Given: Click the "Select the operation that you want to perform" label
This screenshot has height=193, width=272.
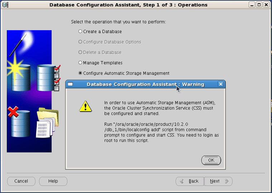Looking at the screenshot, I should (118, 22).
